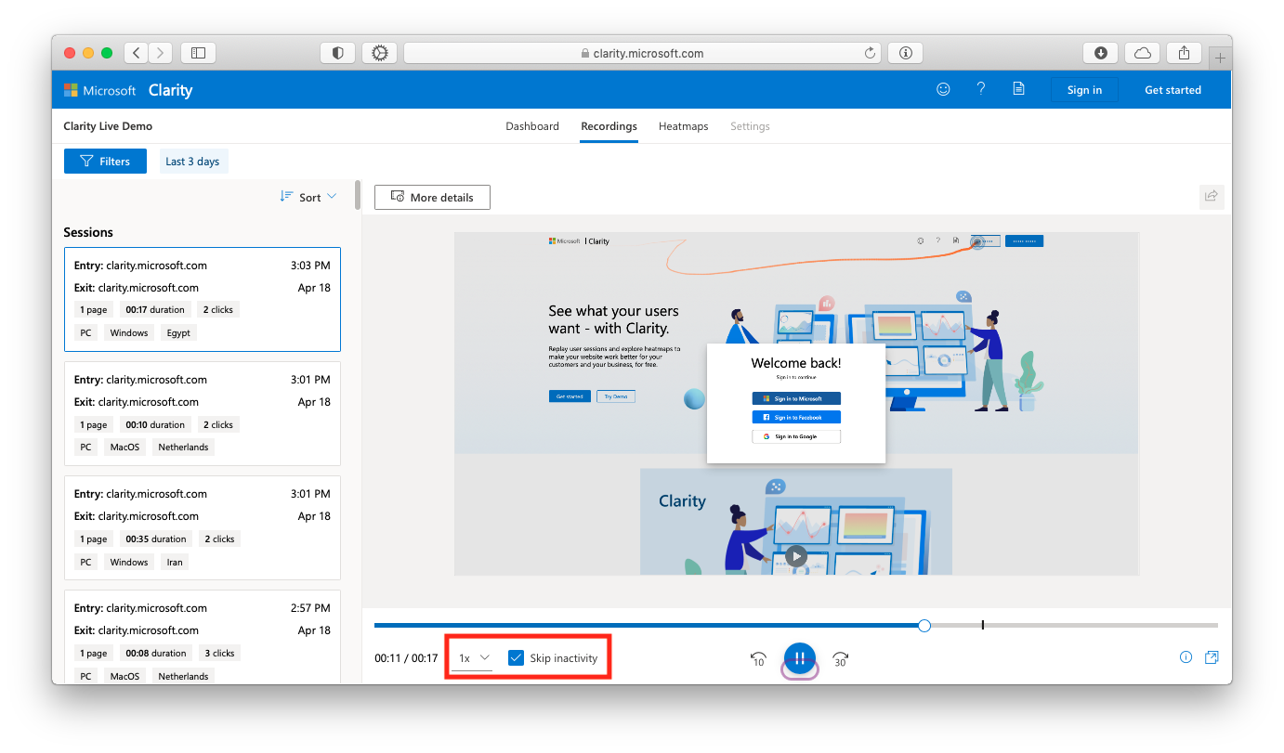This screenshot has width=1284, height=753.
Task: Open the Last 3 days date filter
Action: tap(193, 161)
